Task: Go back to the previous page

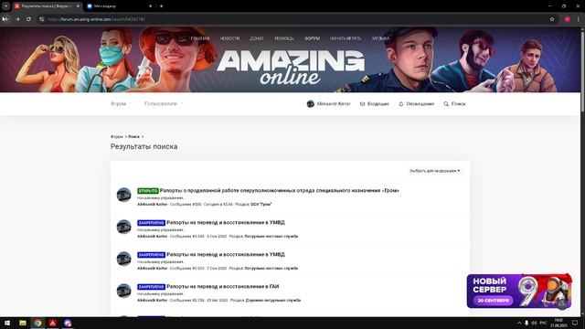Action: coord(5,19)
